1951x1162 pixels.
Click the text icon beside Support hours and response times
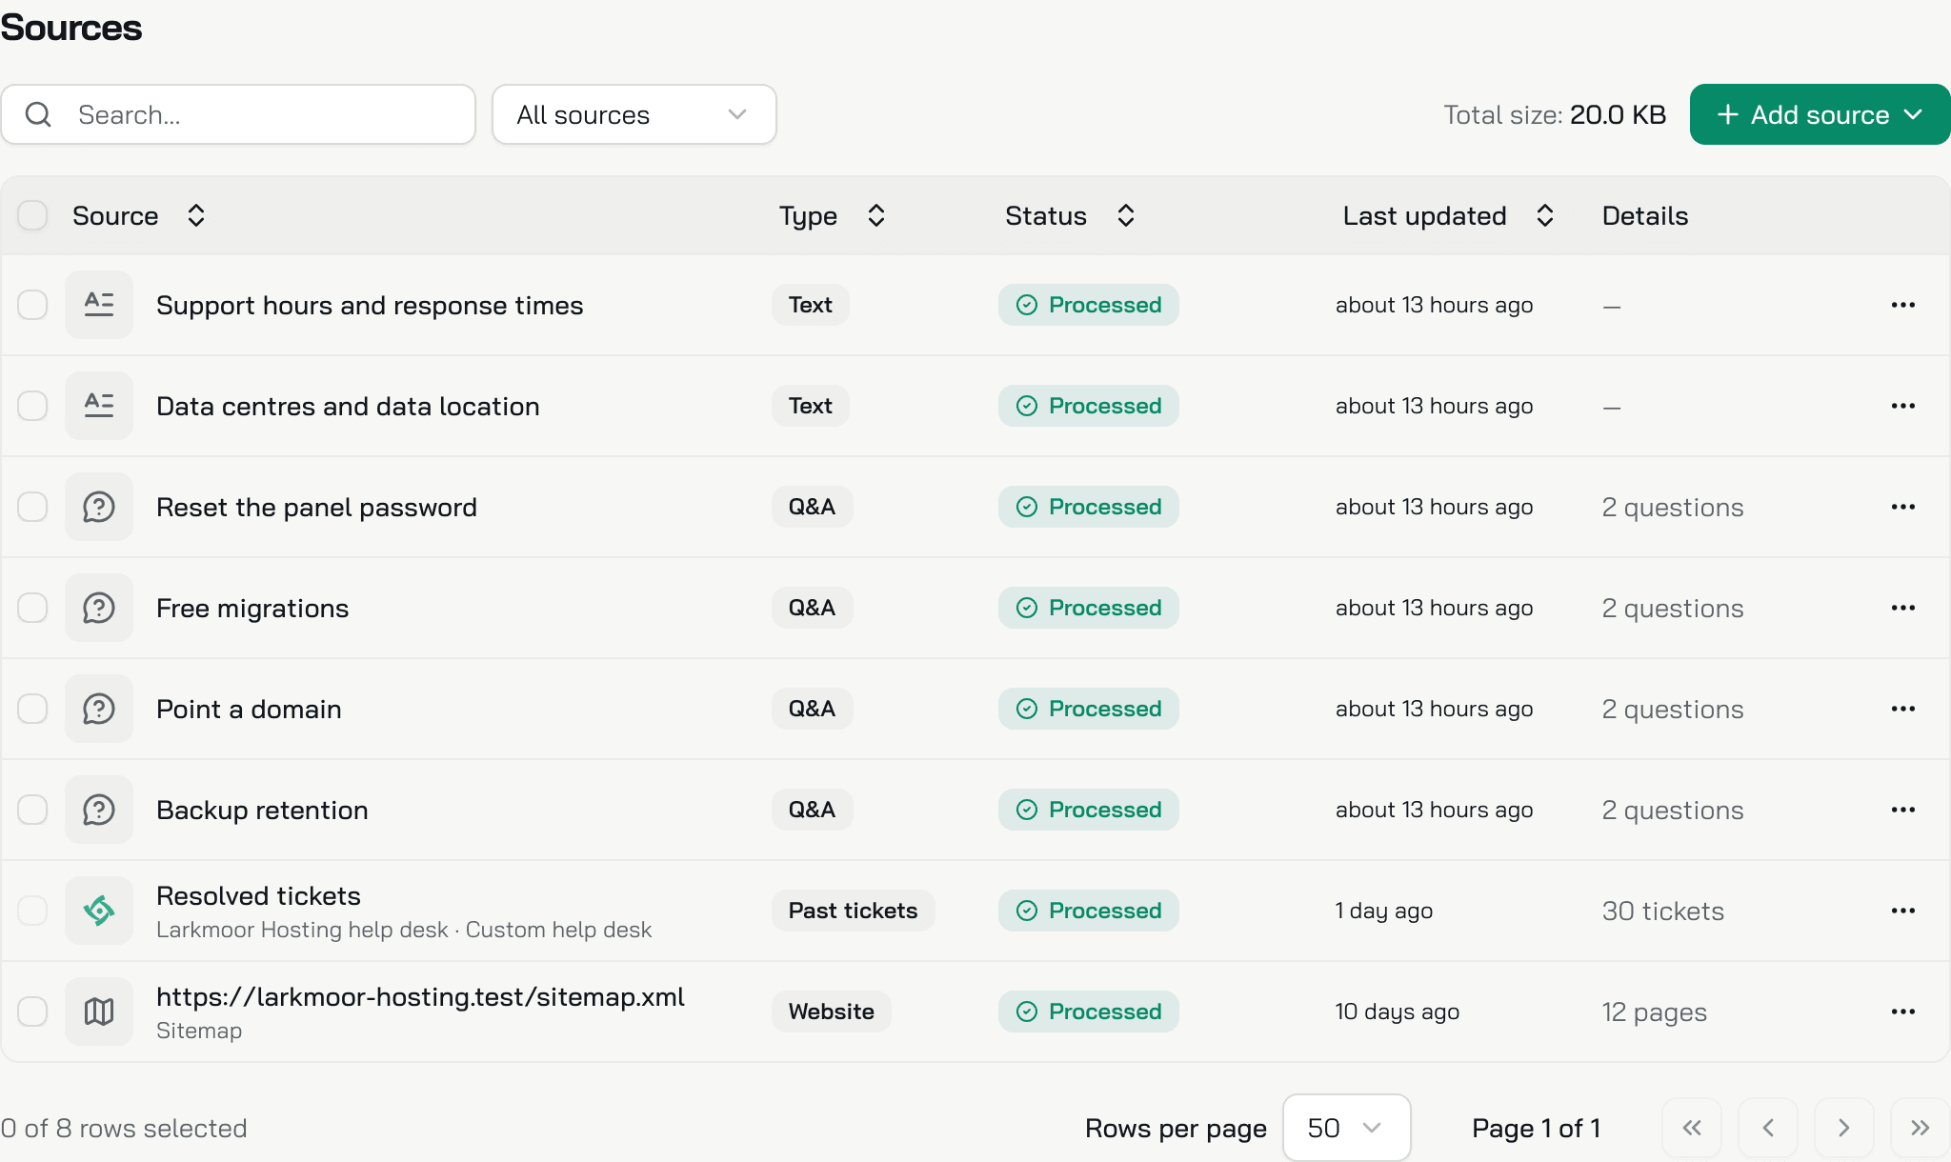click(99, 305)
